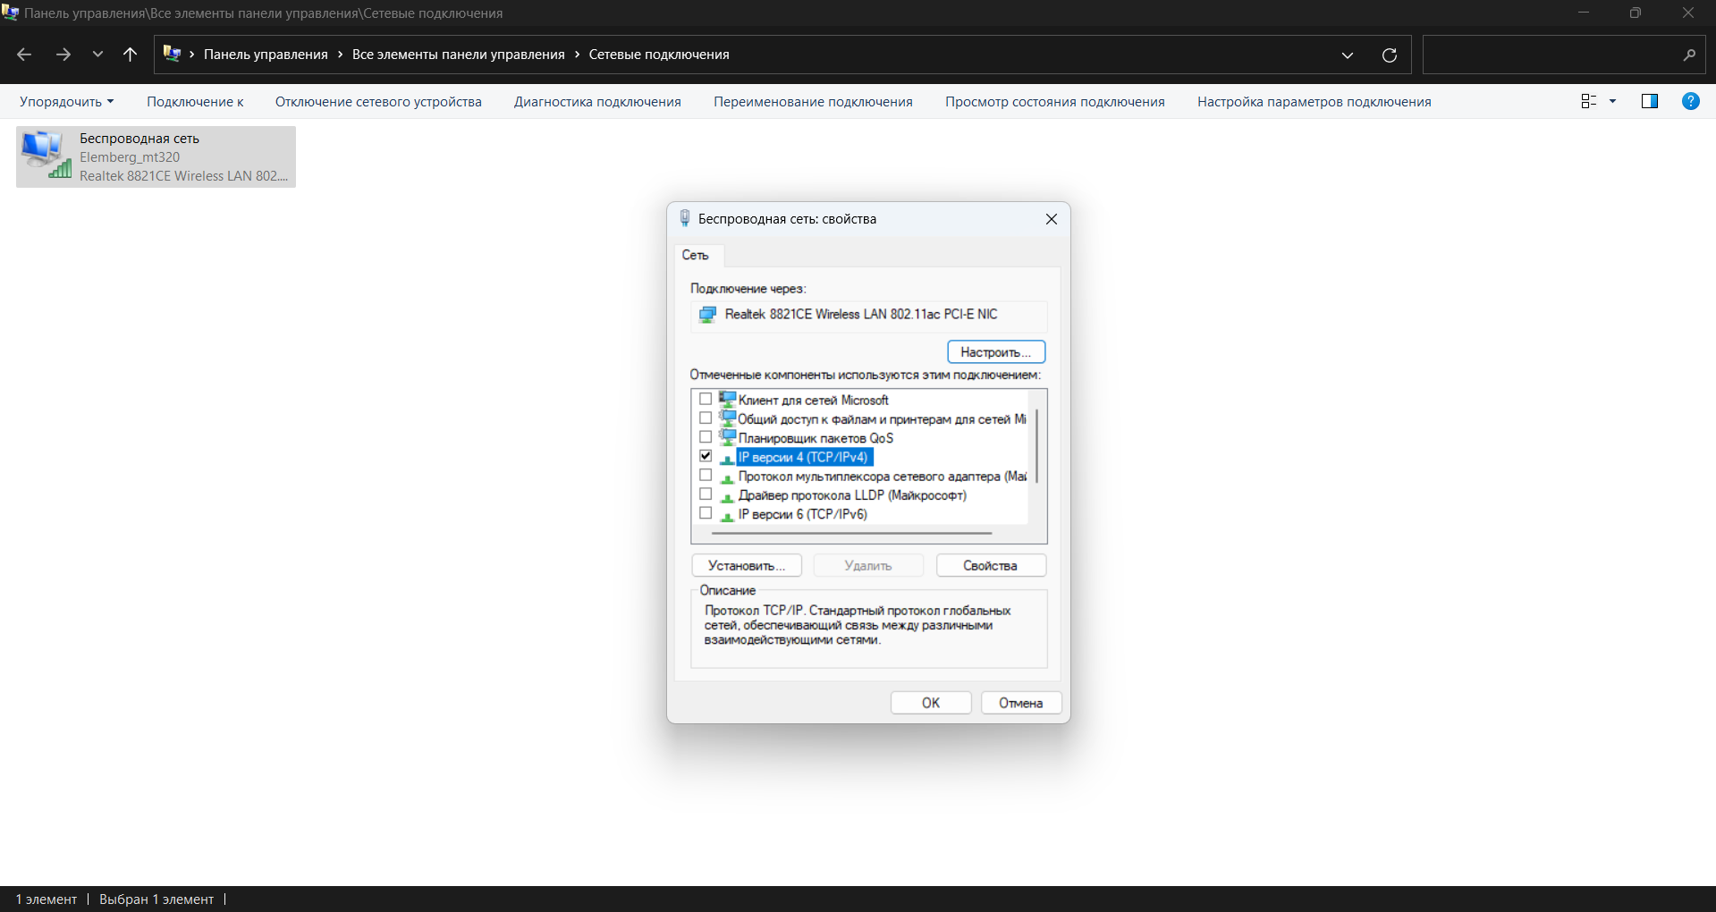The height and width of the screenshot is (912, 1716).
Task: Select IP версии 6 (TCP/IPv6) row text
Action: point(802,514)
